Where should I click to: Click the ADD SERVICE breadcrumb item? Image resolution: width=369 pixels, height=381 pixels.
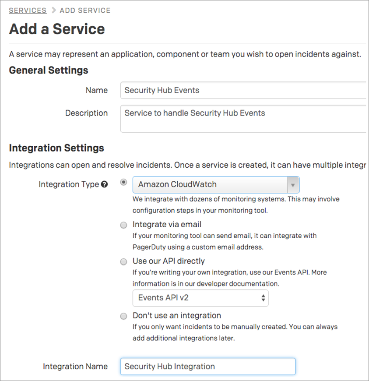click(84, 10)
